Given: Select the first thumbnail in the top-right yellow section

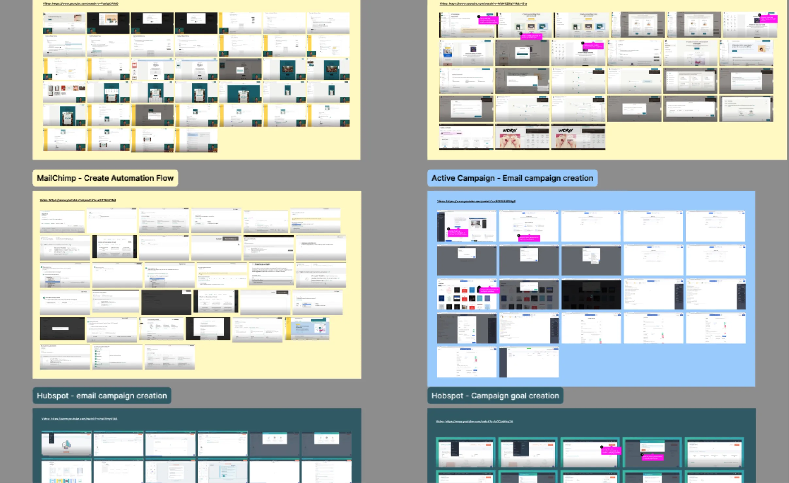Looking at the screenshot, I should (x=467, y=25).
